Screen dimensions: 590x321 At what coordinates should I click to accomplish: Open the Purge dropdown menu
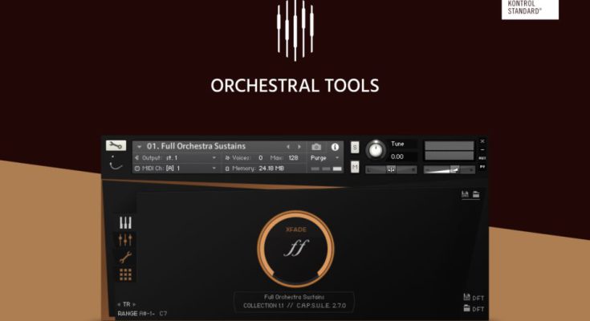[327, 158]
